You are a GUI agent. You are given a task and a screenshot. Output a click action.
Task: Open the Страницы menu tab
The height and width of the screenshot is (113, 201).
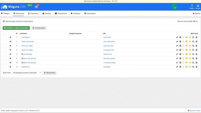(33, 13)
